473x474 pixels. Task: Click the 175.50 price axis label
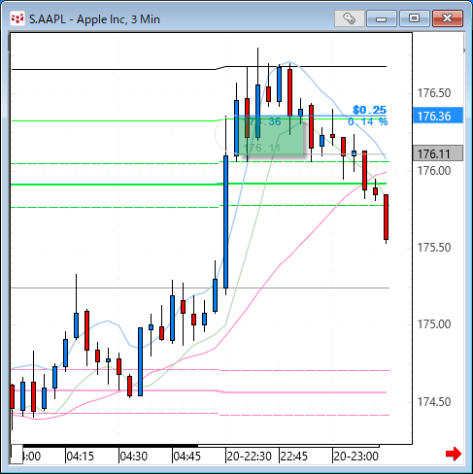434,248
